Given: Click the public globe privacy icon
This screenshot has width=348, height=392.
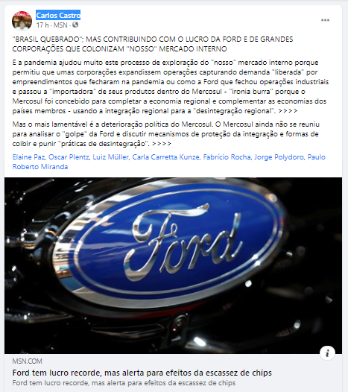Looking at the screenshot, I should [x=75, y=25].
